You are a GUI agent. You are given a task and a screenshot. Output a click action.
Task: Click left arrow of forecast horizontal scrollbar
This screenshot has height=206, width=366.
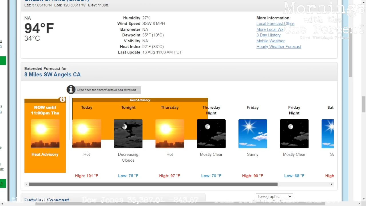point(27,185)
